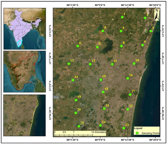Open the India inset map
Screen dimensions: 167x144
25,28
